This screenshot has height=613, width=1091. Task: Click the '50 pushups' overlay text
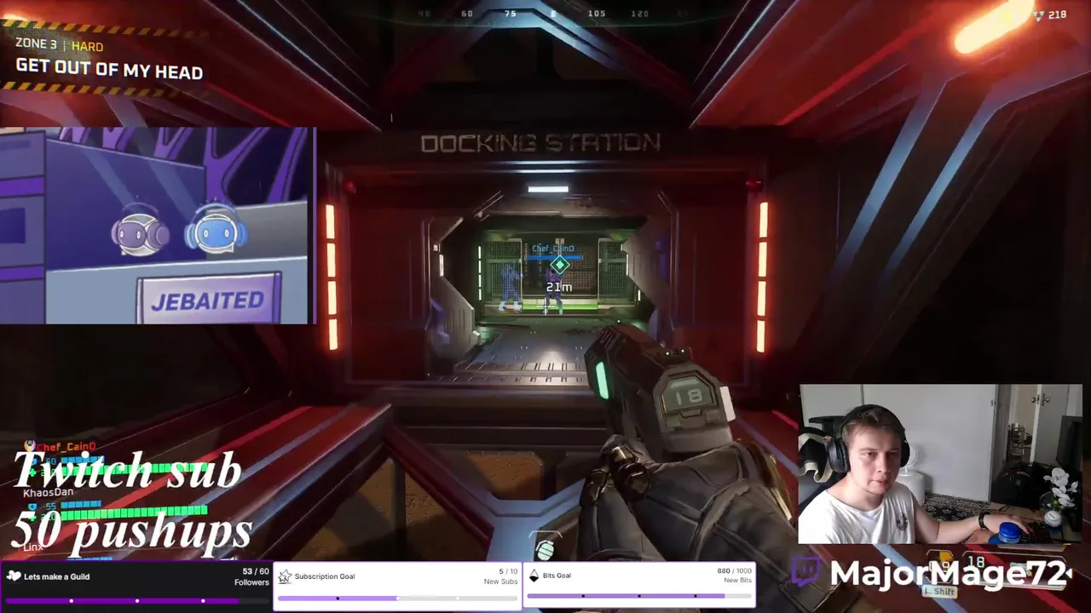click(x=131, y=532)
